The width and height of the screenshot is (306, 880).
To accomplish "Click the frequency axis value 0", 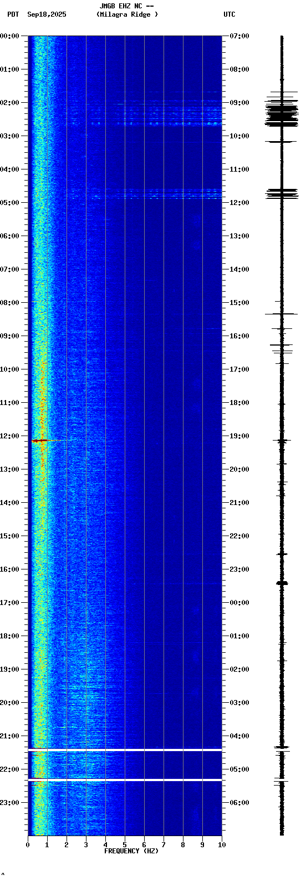I will tap(28, 845).
